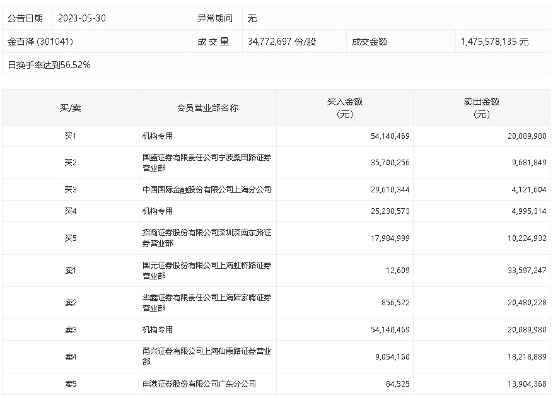Open 申港证券广东分公司 brokerage entry
Image resolution: width=553 pixels, height=398 pixels.
[199, 383]
